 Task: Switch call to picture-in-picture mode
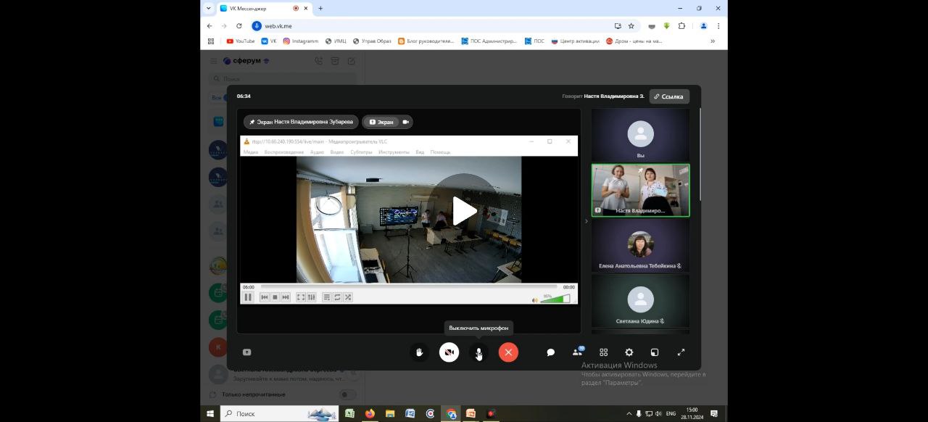(654, 352)
